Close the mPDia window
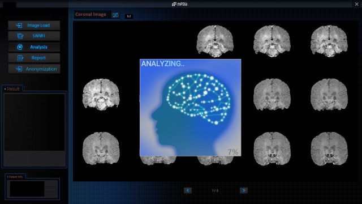This screenshot has width=362, height=204. pos(356,4)
